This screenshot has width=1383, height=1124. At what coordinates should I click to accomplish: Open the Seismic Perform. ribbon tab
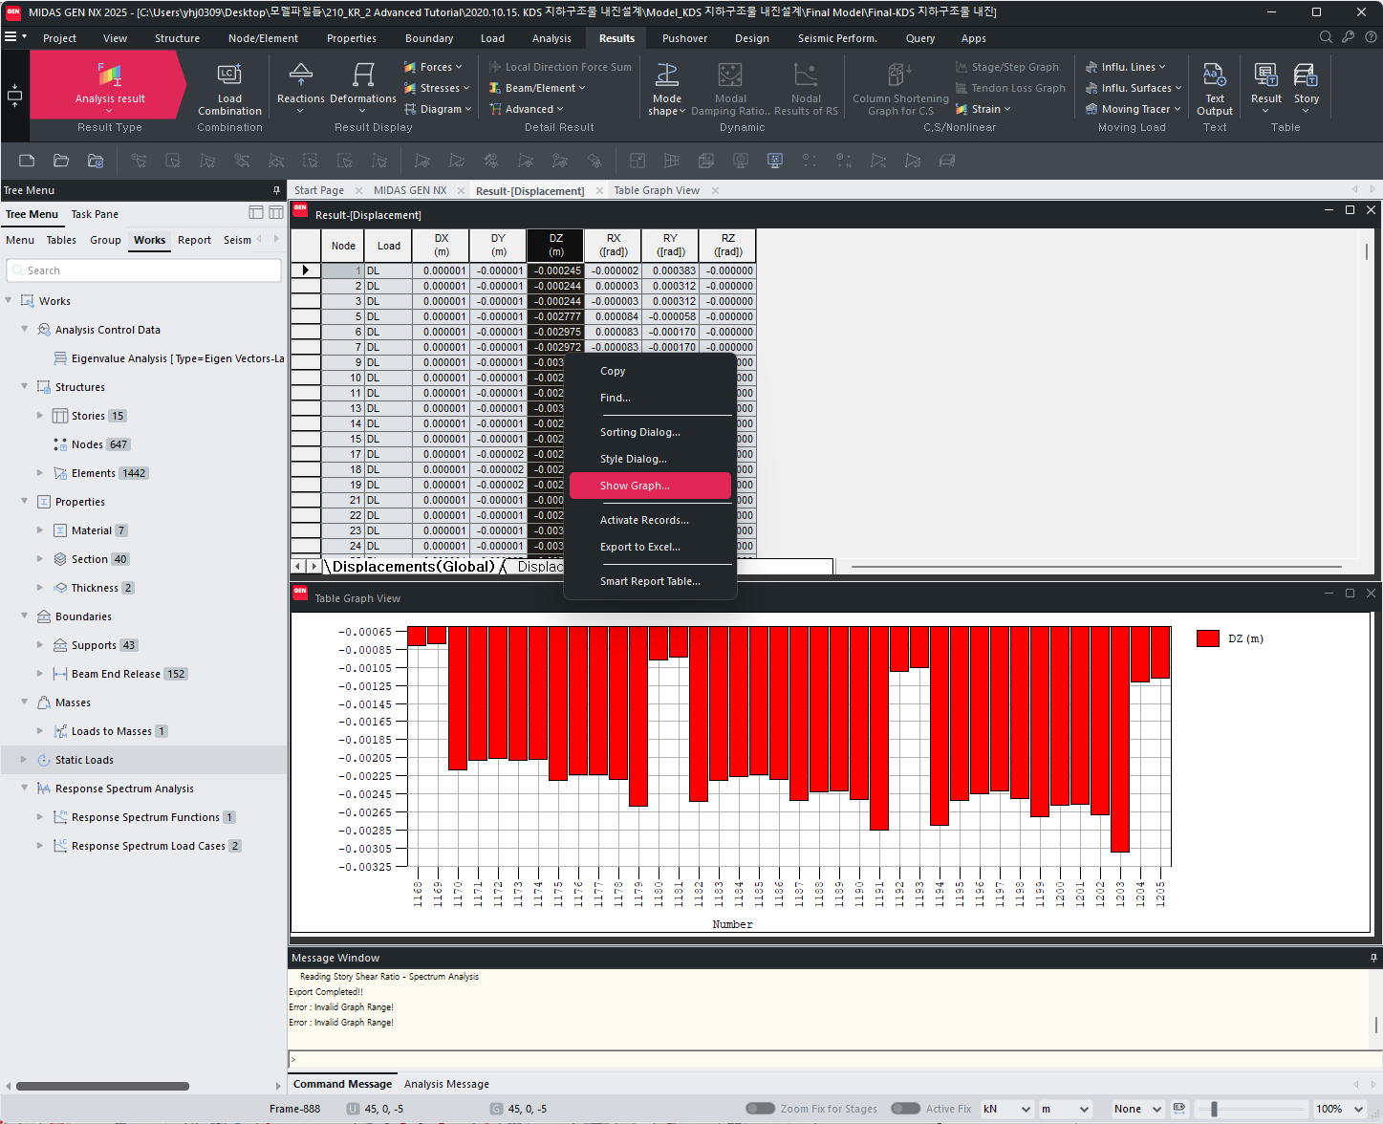(837, 38)
